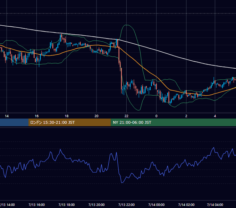Click the 7/14 04:00 date label
The height and width of the screenshot is (208, 236).
pyautogui.click(x=215, y=205)
